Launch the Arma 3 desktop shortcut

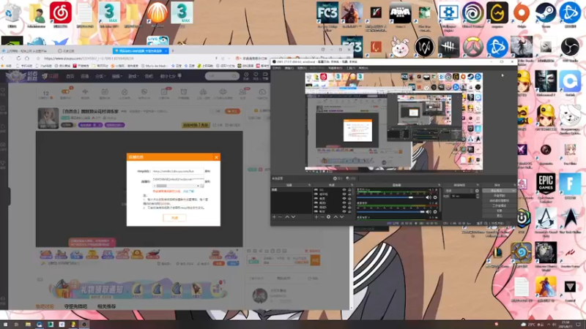pyautogui.click(x=400, y=13)
